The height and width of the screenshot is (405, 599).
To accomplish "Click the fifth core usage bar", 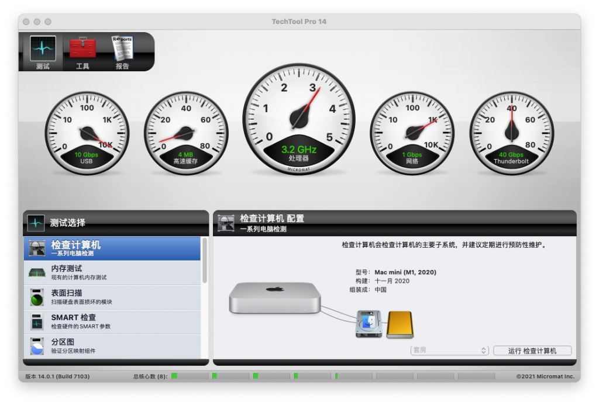I will [x=354, y=376].
